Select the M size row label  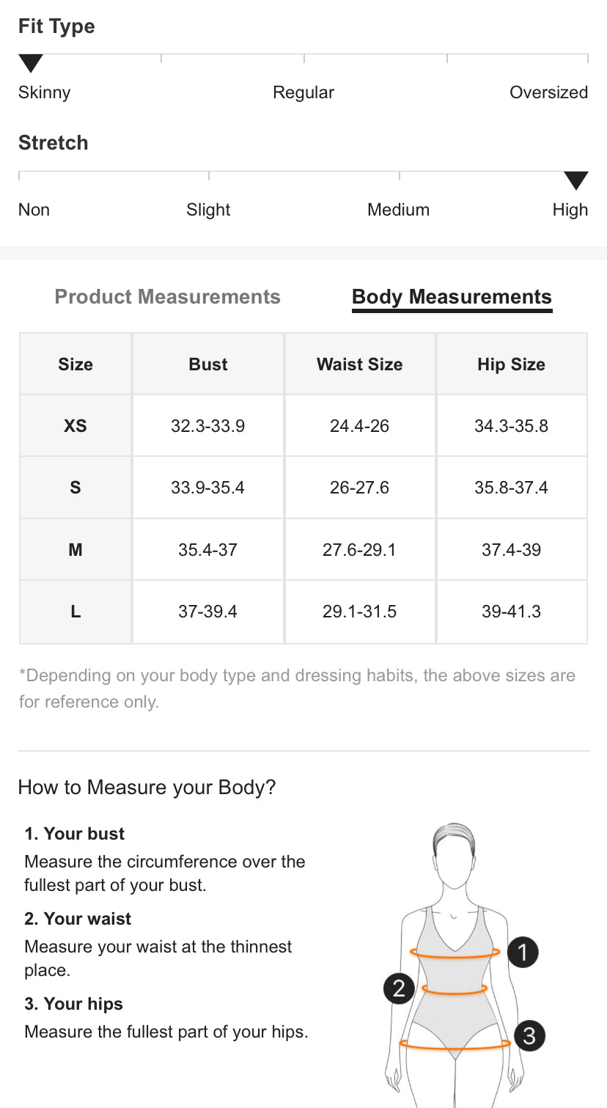click(x=76, y=550)
